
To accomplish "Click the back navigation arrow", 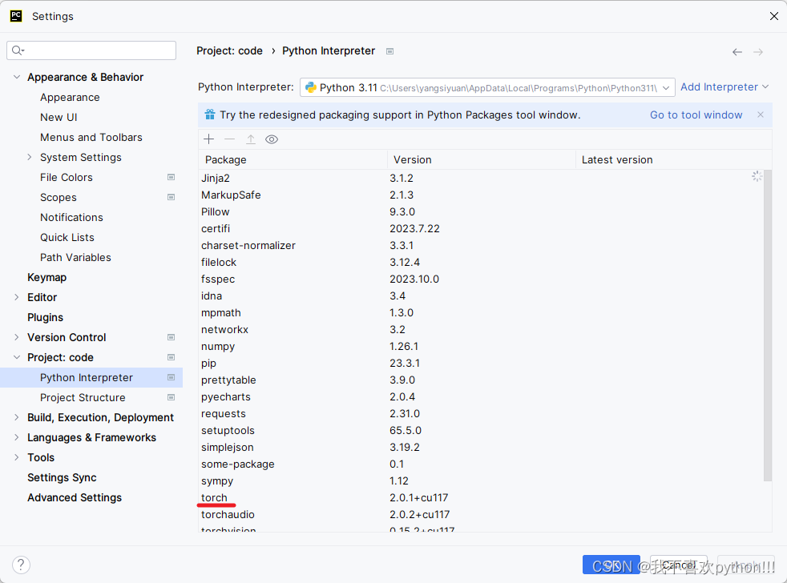I will click(737, 52).
